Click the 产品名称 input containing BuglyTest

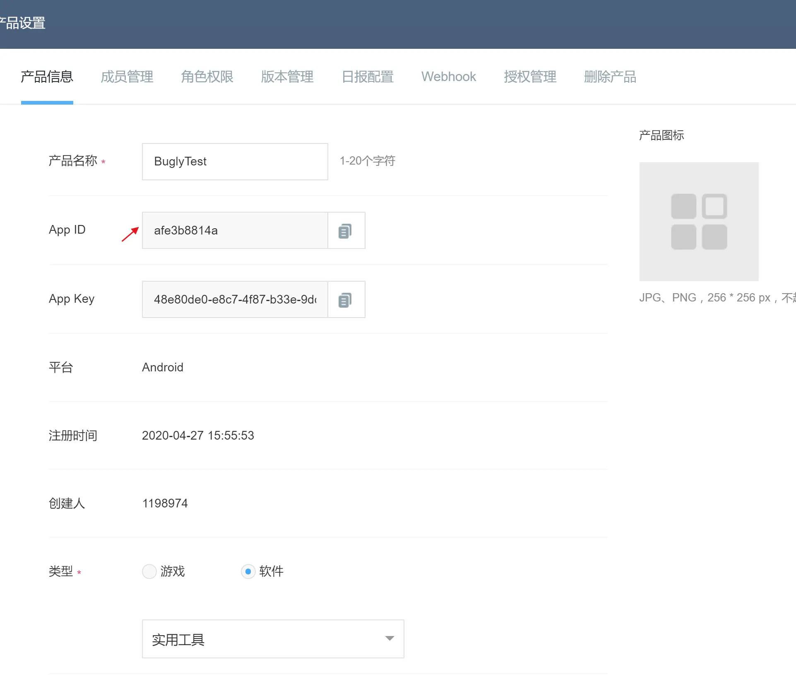235,162
